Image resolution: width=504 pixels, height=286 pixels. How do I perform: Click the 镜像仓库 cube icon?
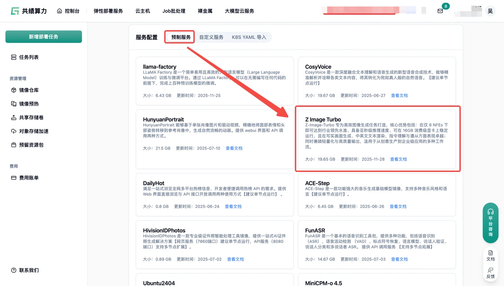pyautogui.click(x=14, y=90)
